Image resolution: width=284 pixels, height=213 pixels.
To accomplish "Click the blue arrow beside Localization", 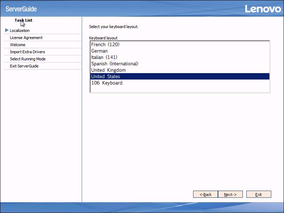I will (7, 31).
